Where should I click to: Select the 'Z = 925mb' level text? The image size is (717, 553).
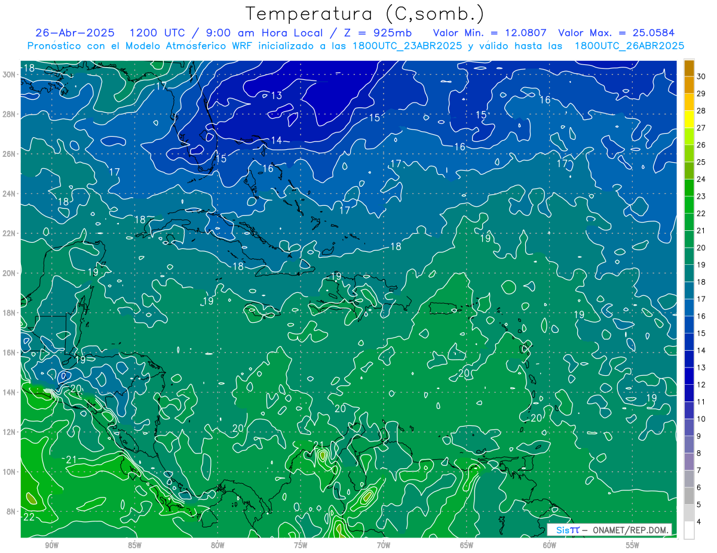(375, 33)
